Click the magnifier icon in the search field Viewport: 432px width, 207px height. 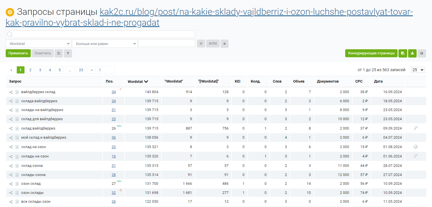pyautogui.click(x=10, y=34)
